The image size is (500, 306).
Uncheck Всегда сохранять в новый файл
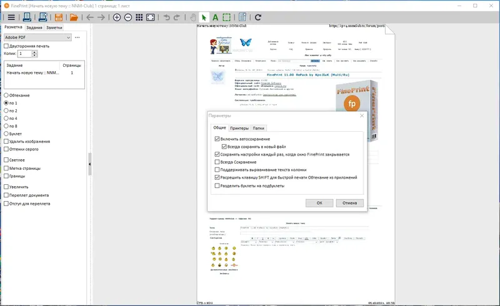(x=224, y=147)
